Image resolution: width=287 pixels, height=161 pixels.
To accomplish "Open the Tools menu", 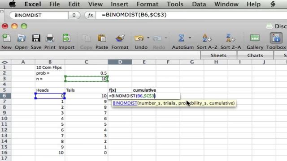I will 175,4.
